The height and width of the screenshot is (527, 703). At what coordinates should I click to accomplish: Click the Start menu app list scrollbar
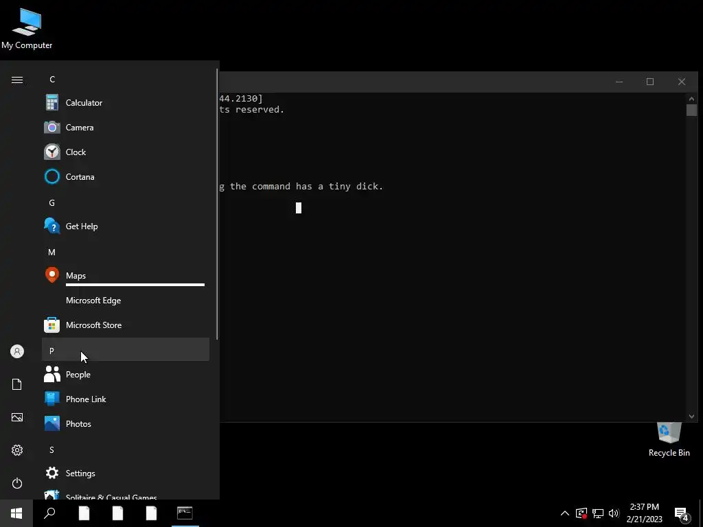(218, 204)
